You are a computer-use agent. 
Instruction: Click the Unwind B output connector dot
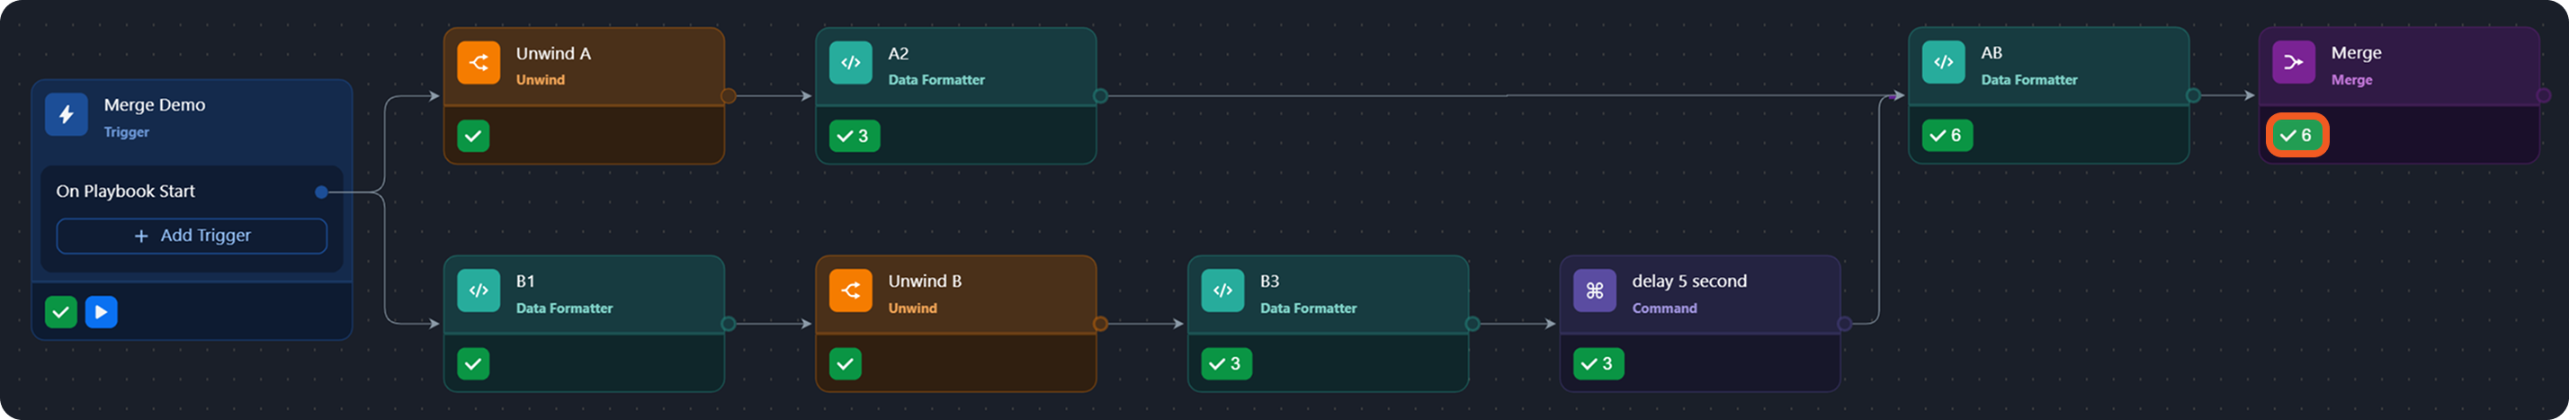coord(1100,323)
